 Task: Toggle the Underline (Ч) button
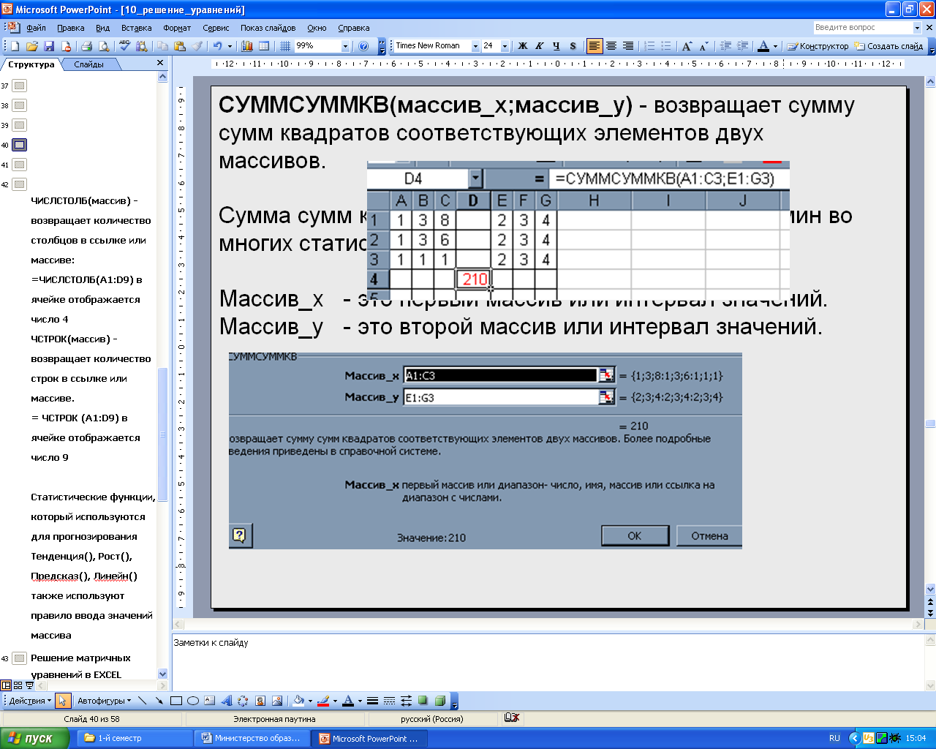(x=556, y=46)
